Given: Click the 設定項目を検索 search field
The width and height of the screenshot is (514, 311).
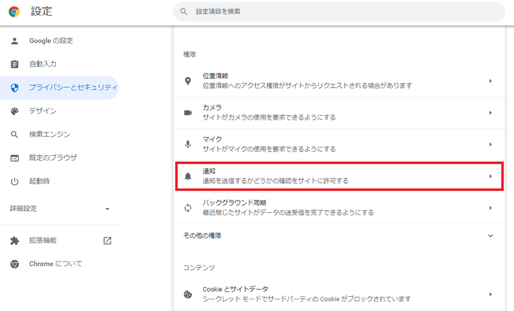Looking at the screenshot, I should tap(343, 12).
